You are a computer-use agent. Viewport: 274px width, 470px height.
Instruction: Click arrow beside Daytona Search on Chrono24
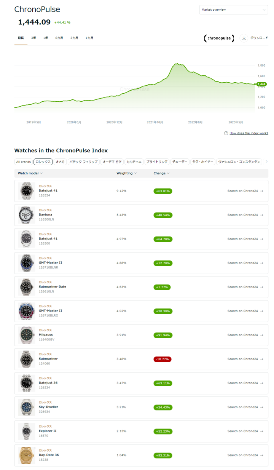pos(262,215)
